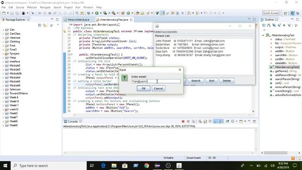This screenshot has height=170, width=302.
Task: Switch to AttendanceLogTest.java editor tab
Action: point(114,20)
